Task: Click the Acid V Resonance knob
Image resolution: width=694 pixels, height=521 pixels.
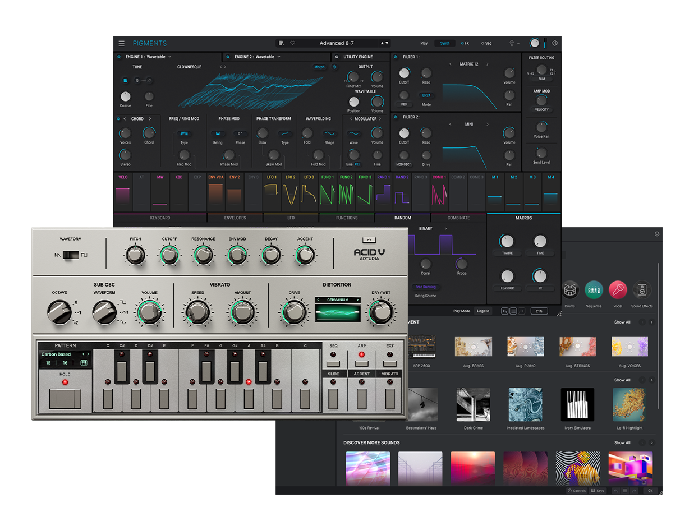Action: click(203, 255)
